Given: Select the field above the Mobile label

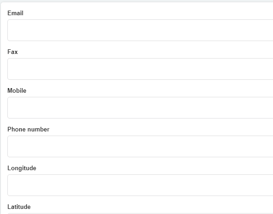Looking at the screenshot, I should pos(140,69).
